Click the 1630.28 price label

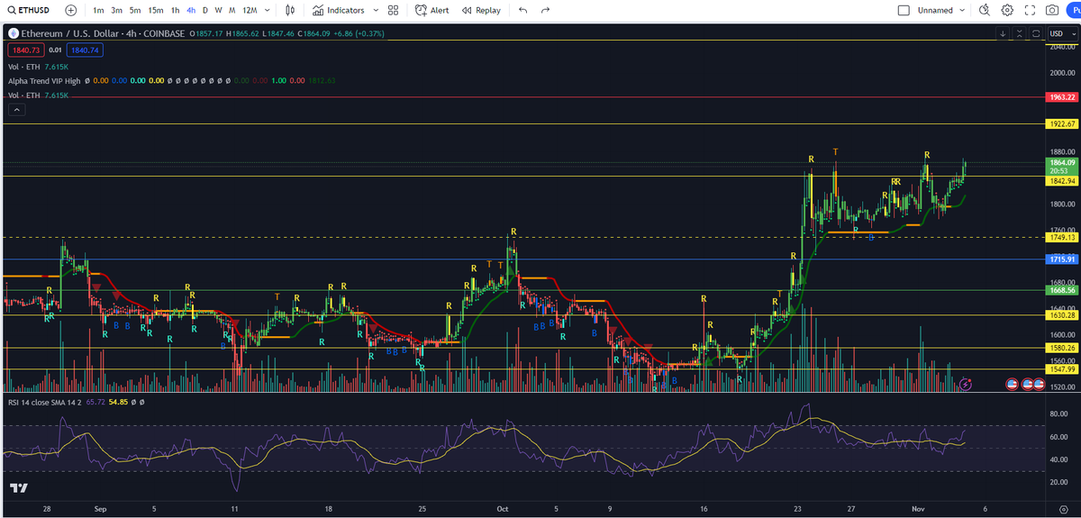[1063, 315]
